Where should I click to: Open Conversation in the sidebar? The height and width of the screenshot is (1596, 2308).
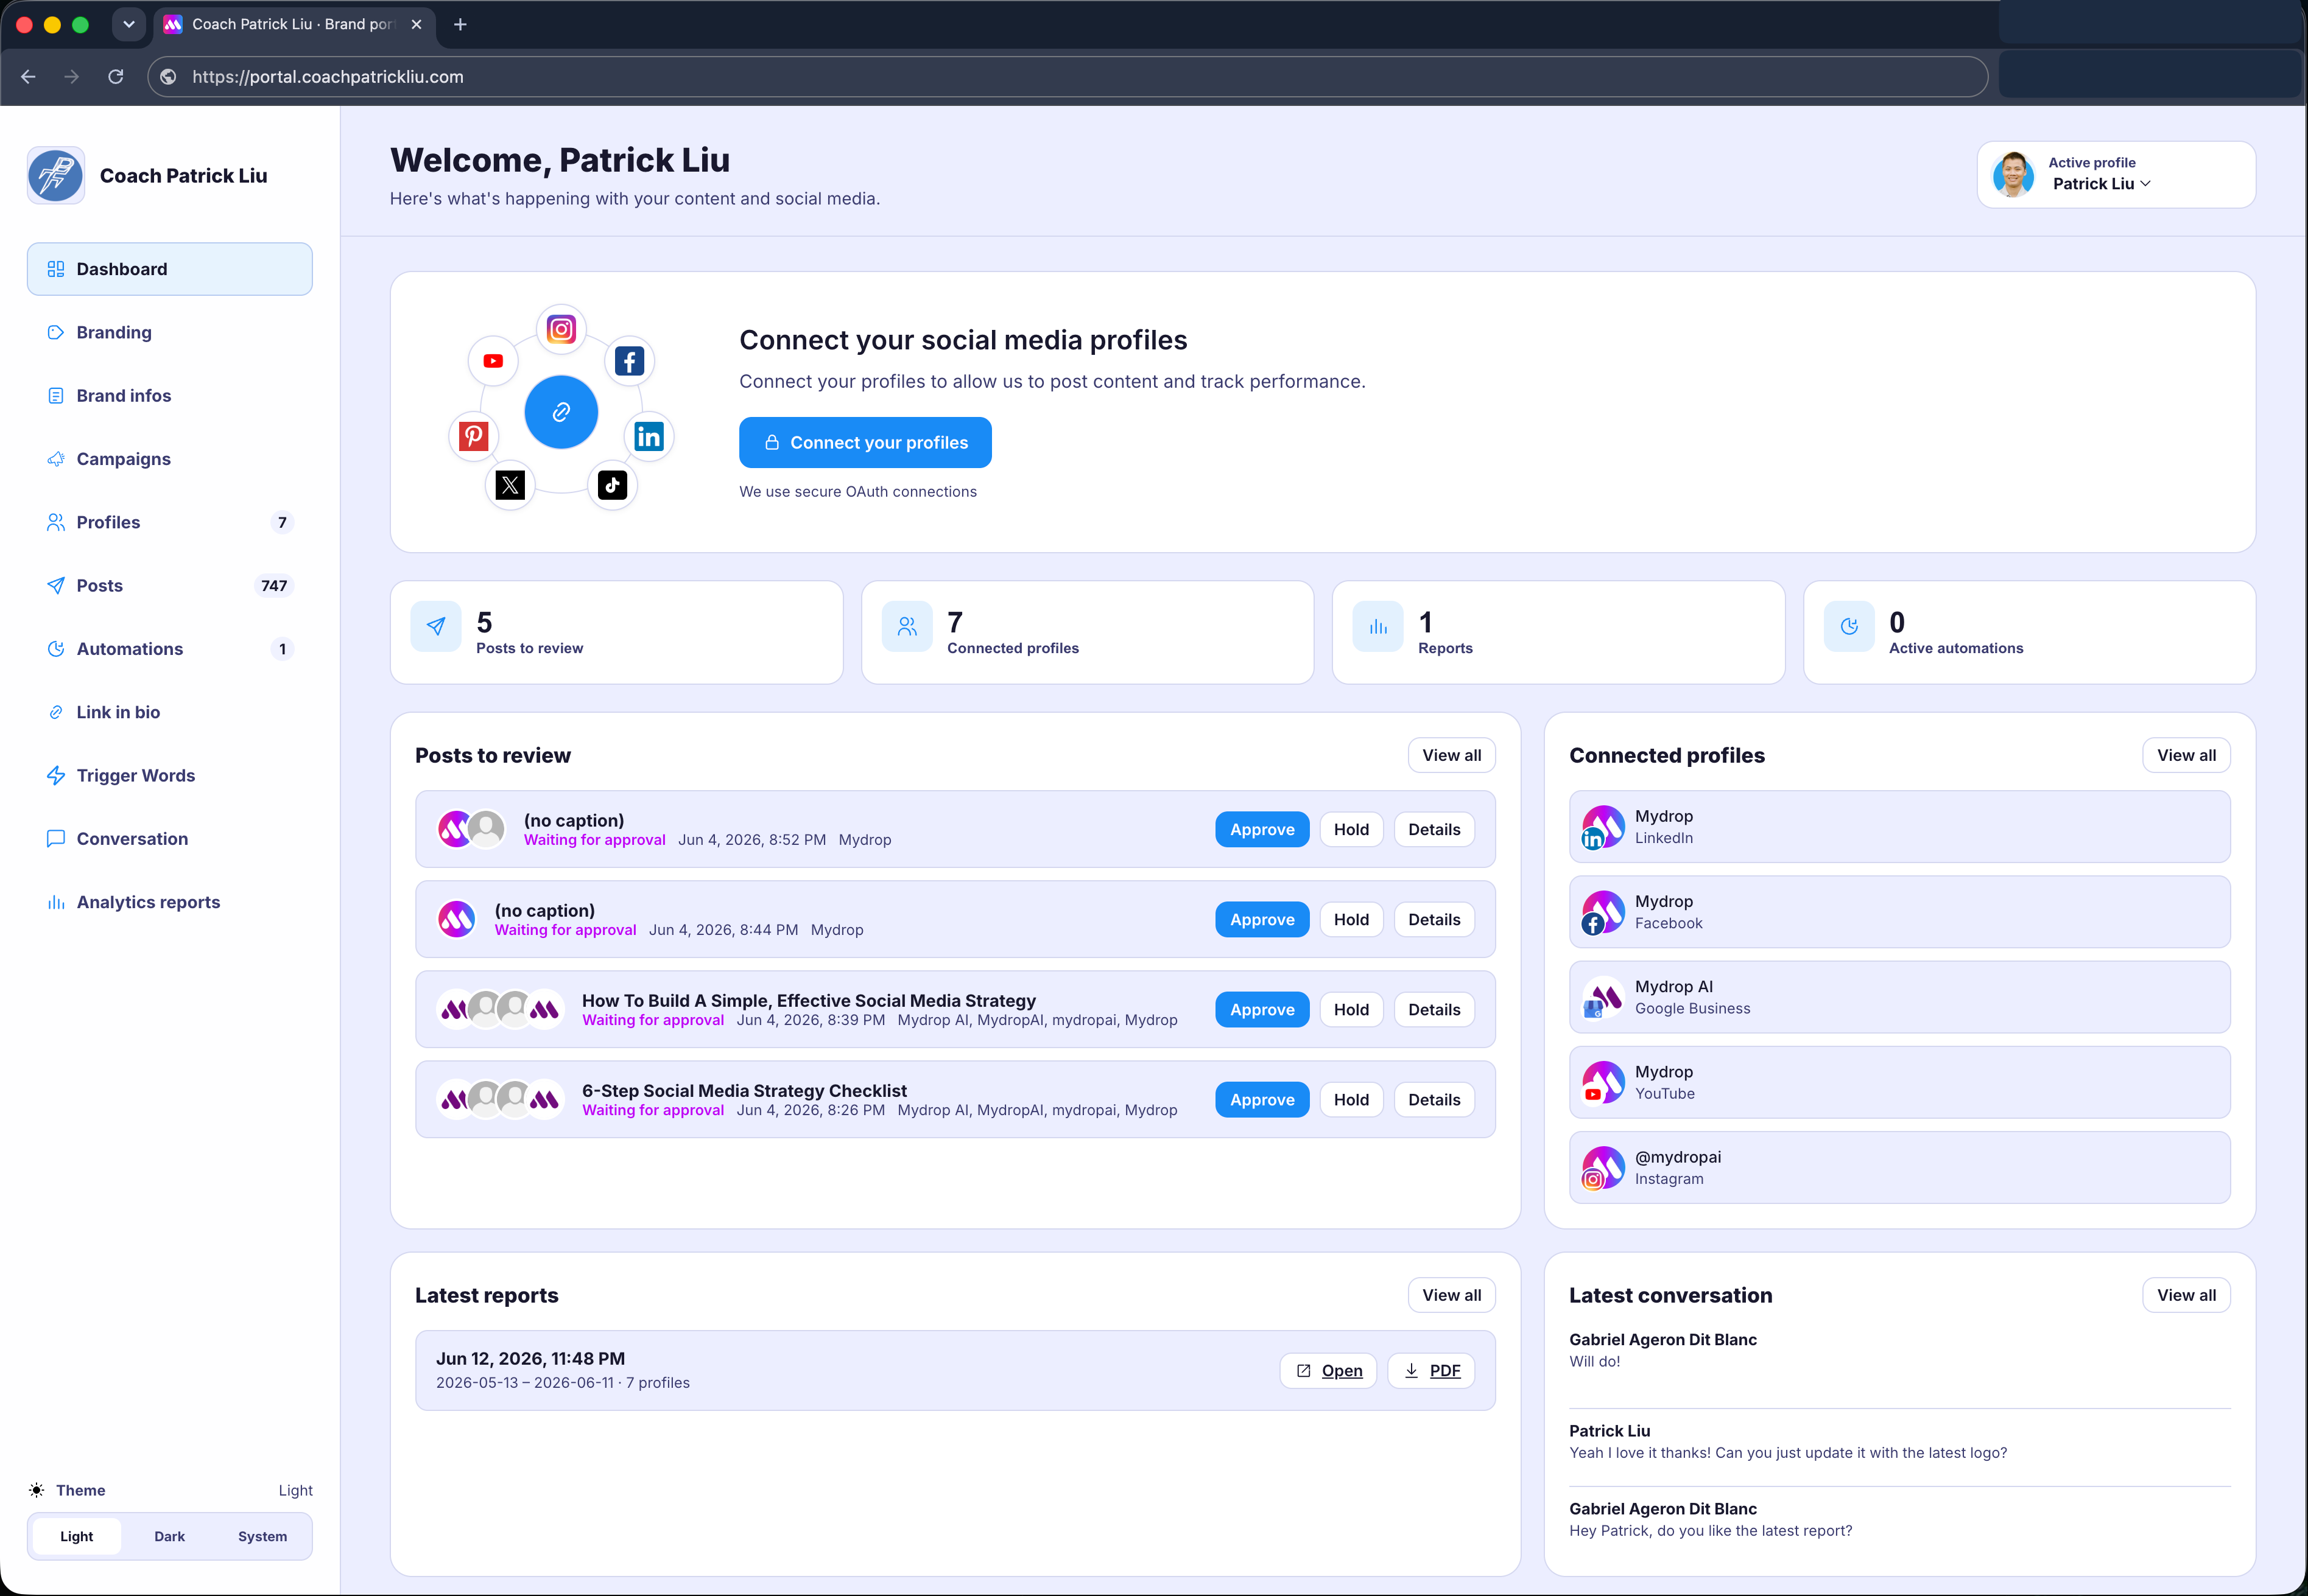point(169,839)
